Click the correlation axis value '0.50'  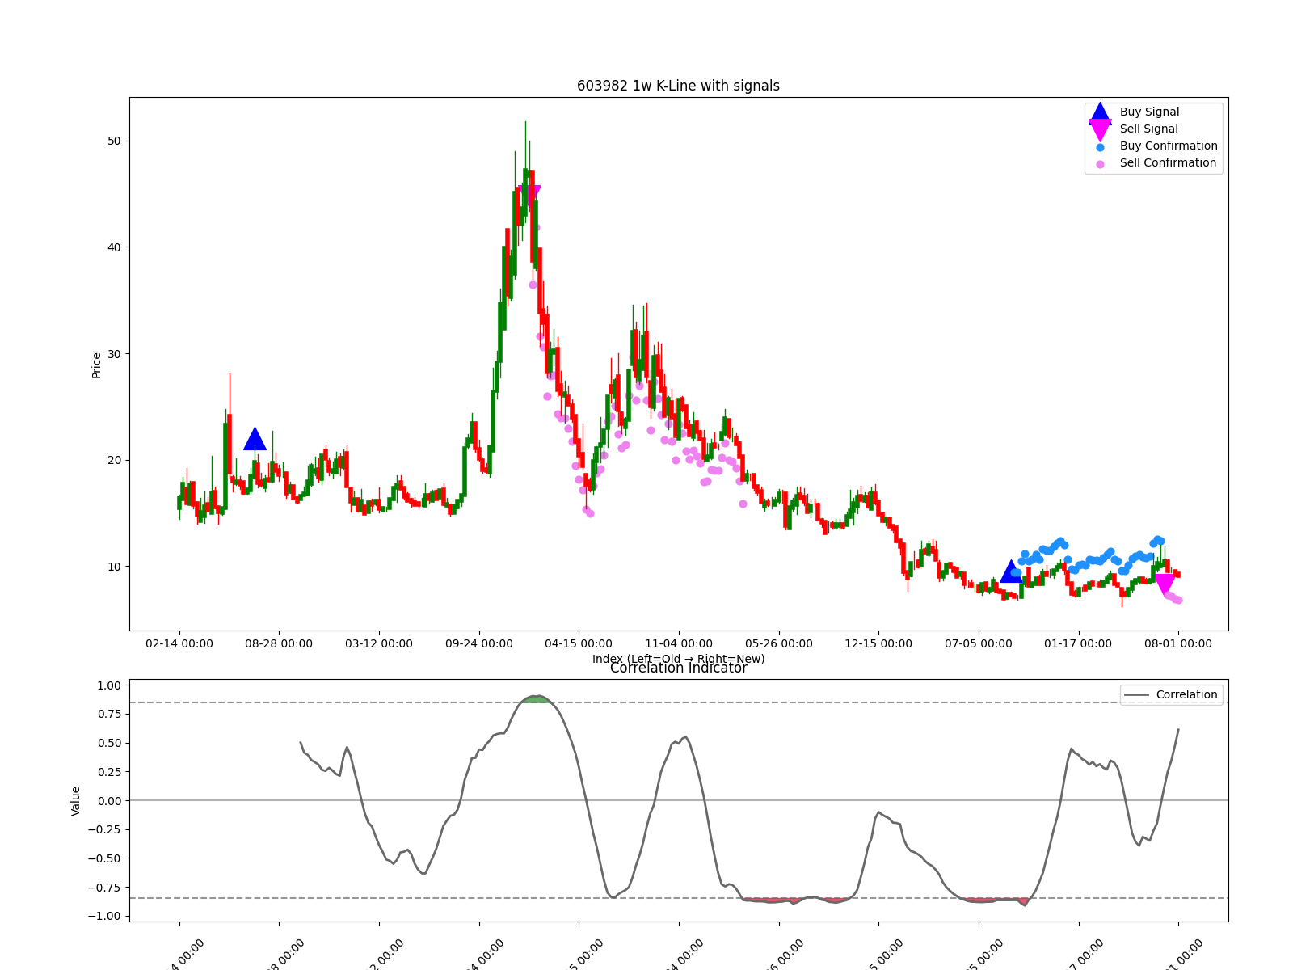pyautogui.click(x=108, y=743)
